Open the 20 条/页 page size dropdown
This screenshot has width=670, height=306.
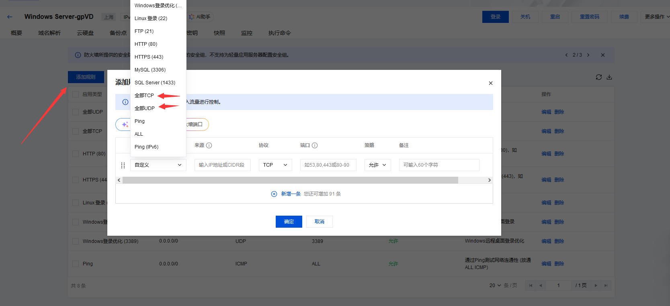click(495, 286)
